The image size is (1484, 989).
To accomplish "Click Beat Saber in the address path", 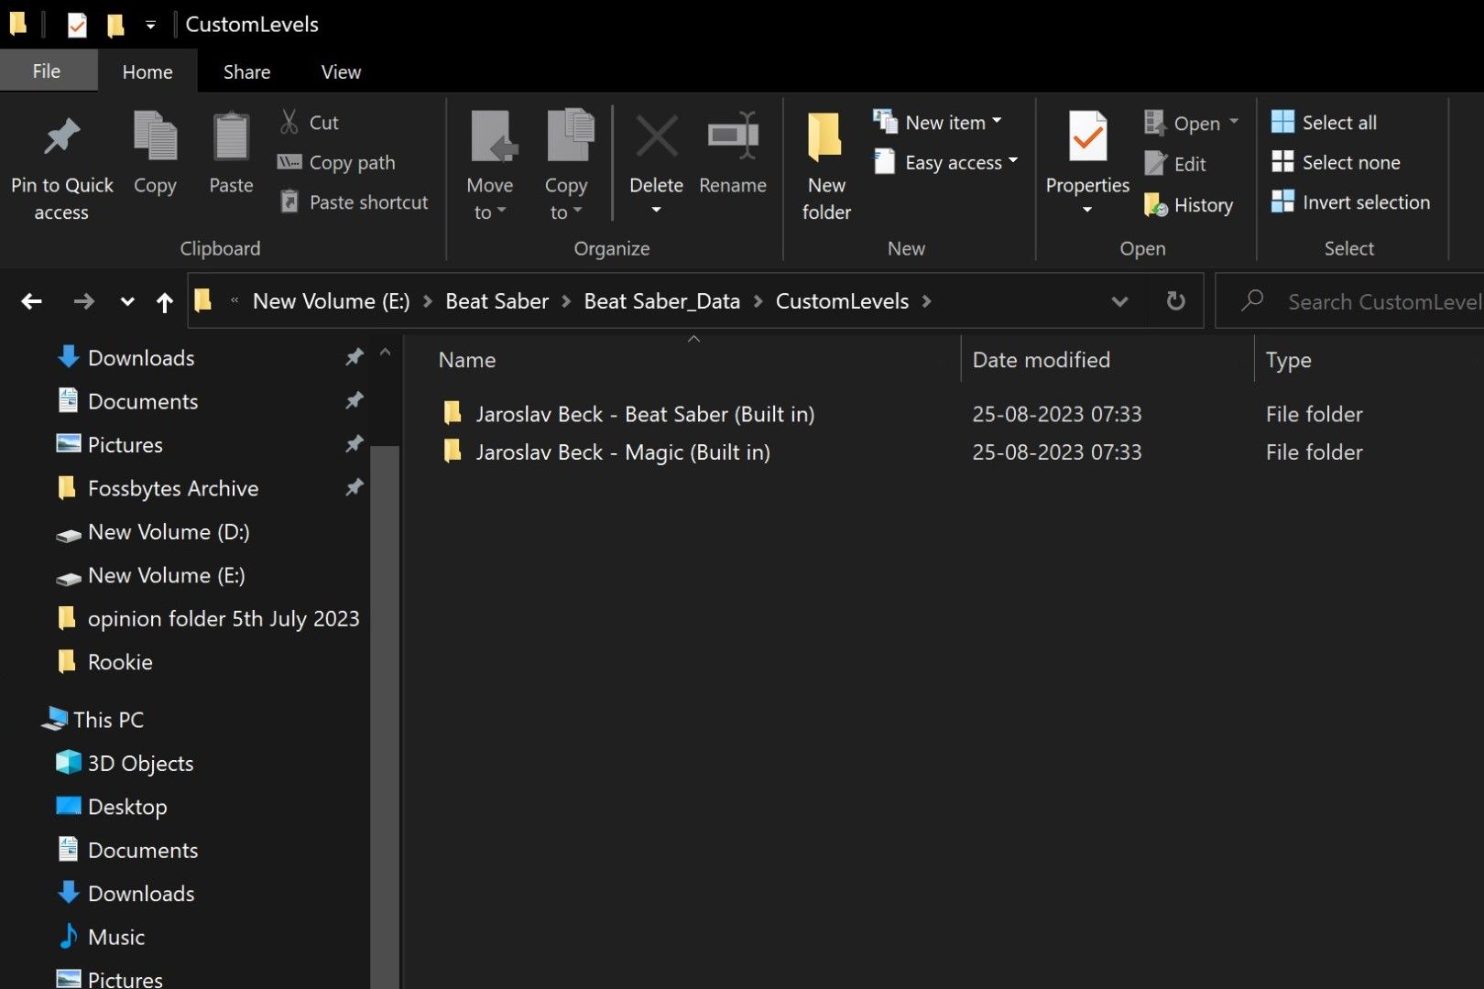I will [497, 301].
